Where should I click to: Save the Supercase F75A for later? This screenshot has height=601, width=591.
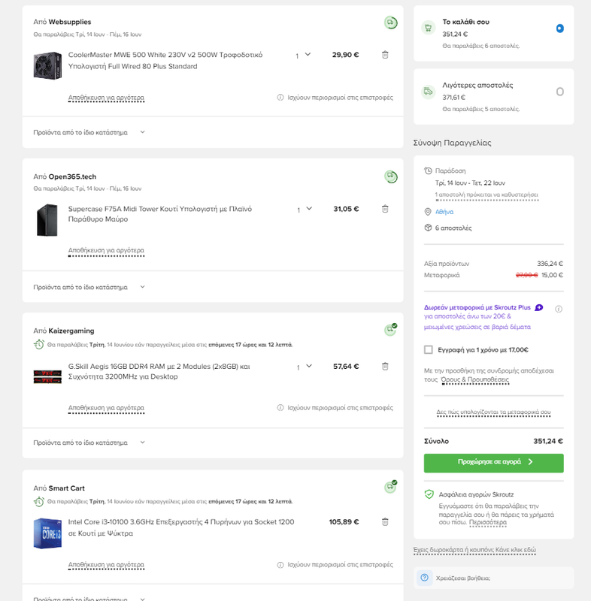(106, 250)
